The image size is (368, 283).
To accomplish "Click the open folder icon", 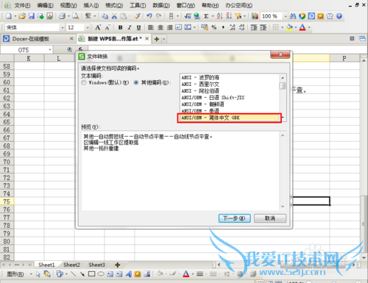I will [22, 16].
